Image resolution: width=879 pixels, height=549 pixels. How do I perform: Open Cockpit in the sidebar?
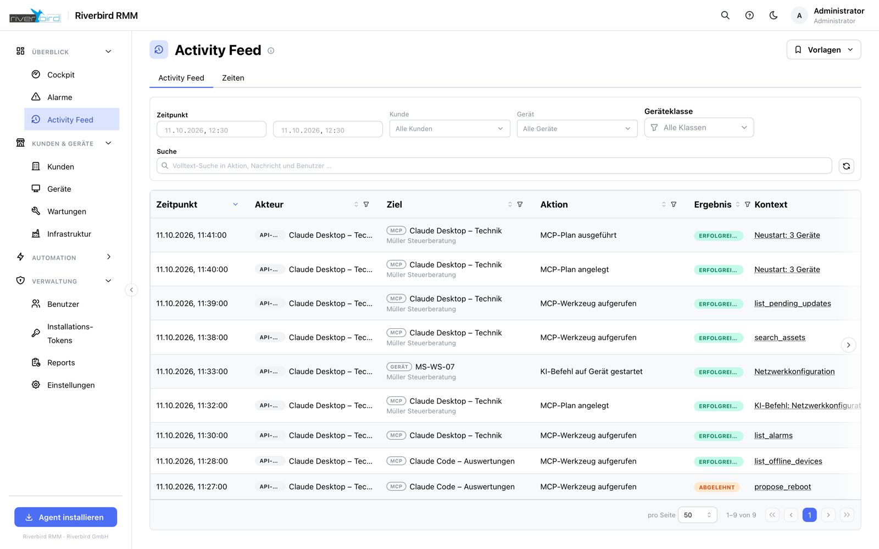coord(72,75)
